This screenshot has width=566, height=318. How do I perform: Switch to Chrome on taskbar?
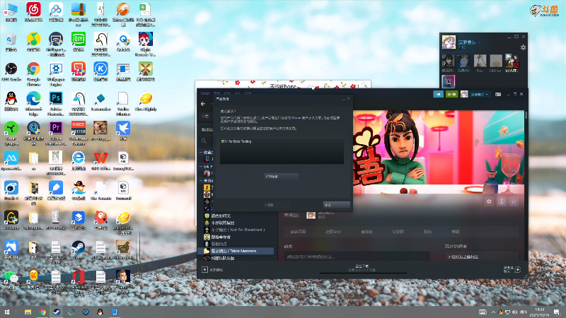42,312
